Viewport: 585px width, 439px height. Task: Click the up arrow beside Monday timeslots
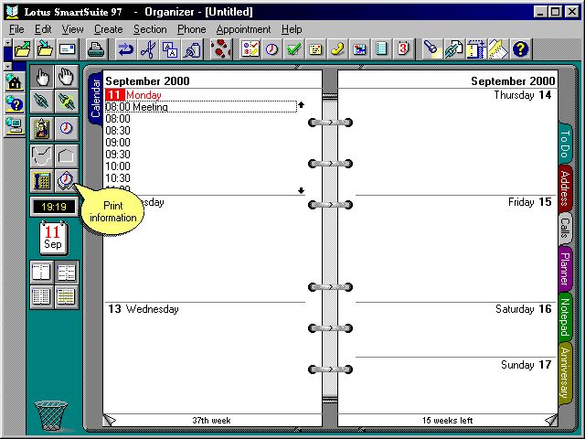[301, 105]
